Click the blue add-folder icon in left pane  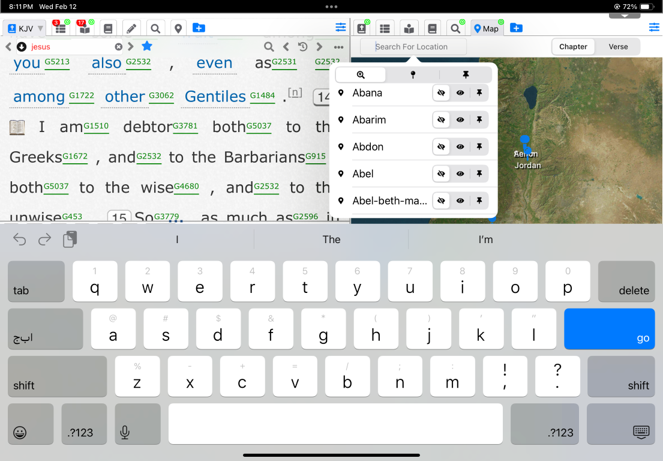[x=199, y=28]
